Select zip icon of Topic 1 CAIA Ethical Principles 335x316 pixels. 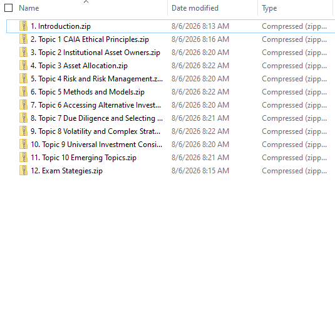pyautogui.click(x=24, y=39)
